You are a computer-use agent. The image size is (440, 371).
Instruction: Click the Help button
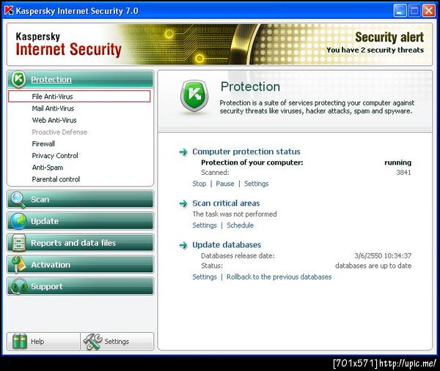click(43, 342)
